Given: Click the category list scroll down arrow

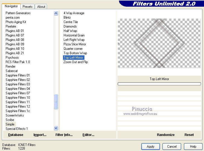Looking at the screenshot, I should click(x=56, y=128).
